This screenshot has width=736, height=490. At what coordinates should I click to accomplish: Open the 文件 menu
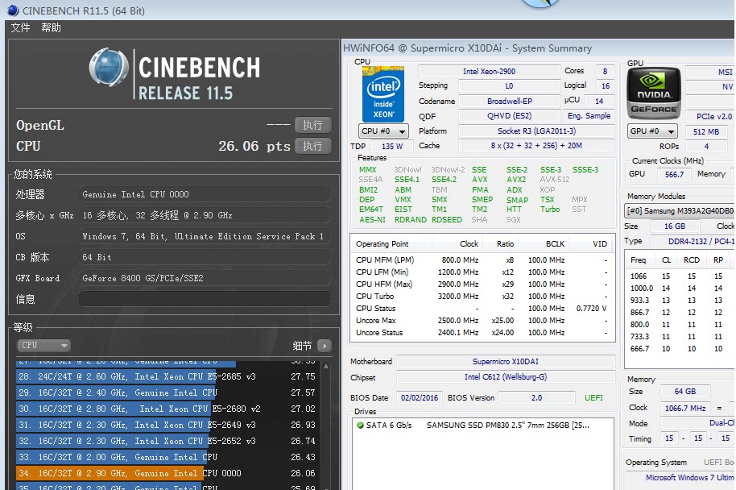20,27
